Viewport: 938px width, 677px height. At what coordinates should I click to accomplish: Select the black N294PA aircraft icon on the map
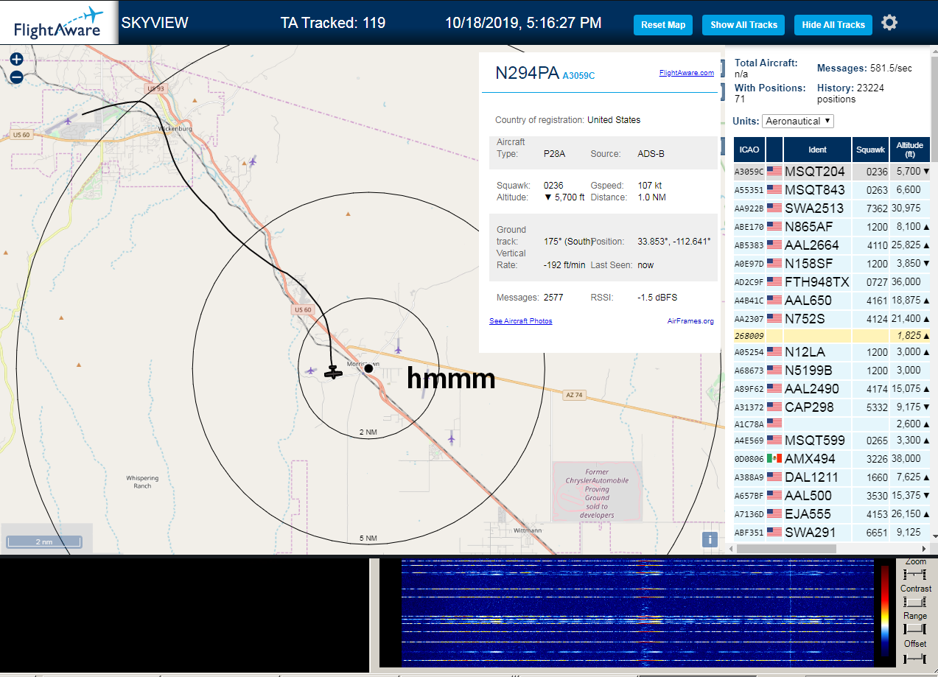pyautogui.click(x=333, y=372)
